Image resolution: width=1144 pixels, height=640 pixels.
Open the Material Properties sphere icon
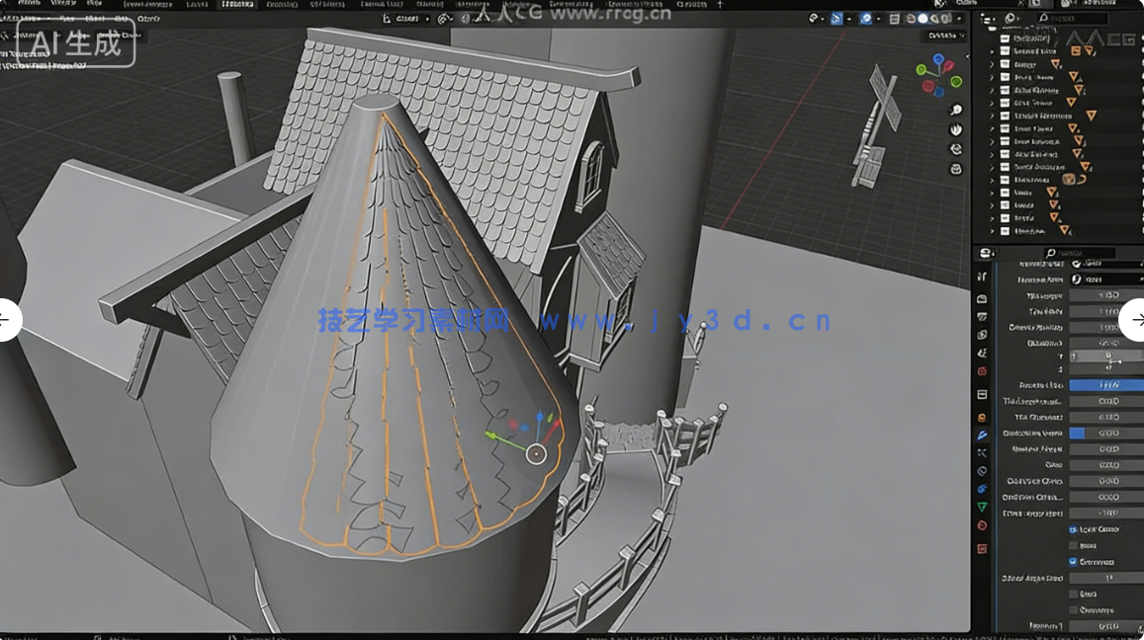981,525
